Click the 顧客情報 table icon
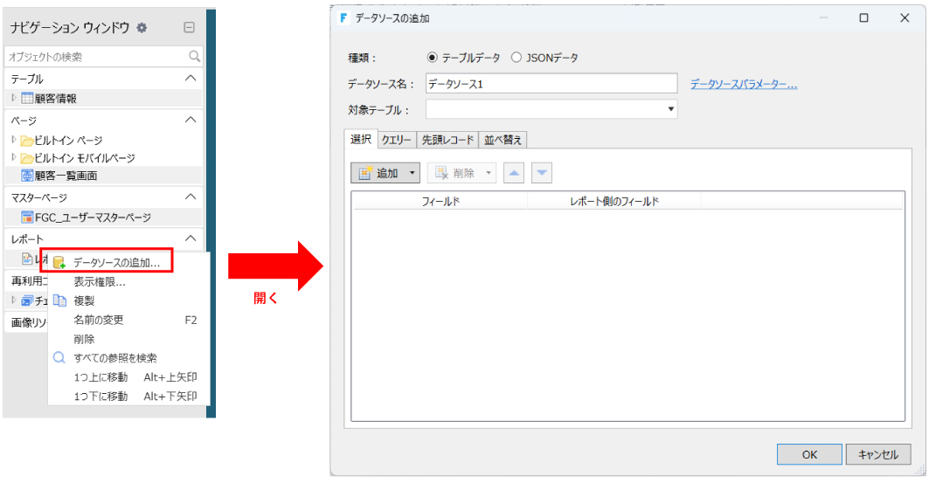Screen dimensions: 929x483 (x=27, y=99)
